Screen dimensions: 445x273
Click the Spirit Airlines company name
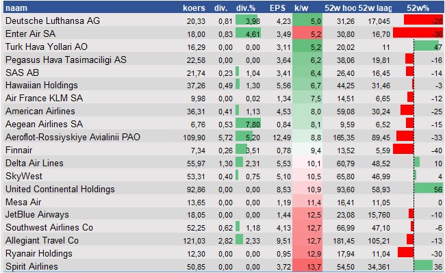pos(31,266)
